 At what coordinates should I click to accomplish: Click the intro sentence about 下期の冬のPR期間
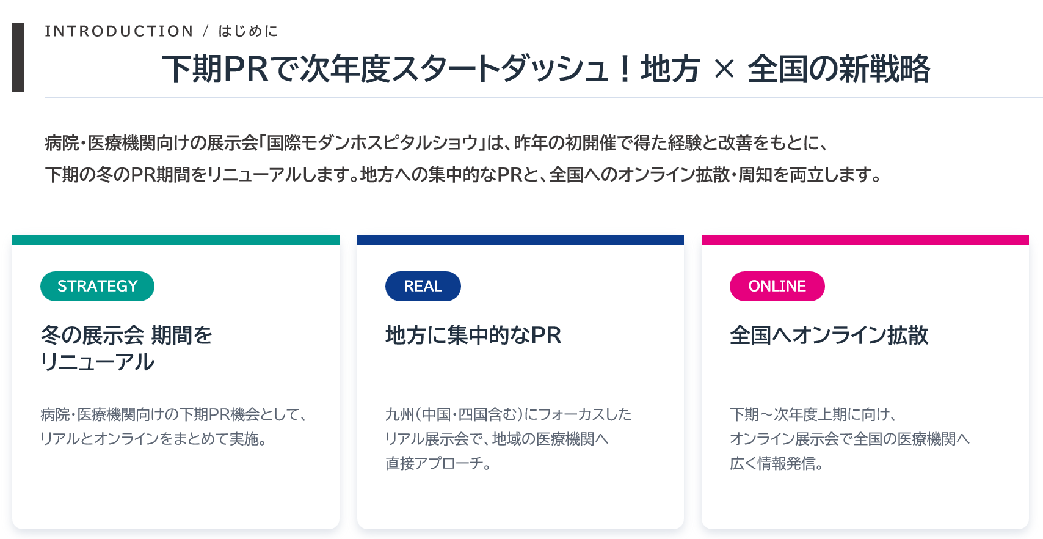coord(464,175)
